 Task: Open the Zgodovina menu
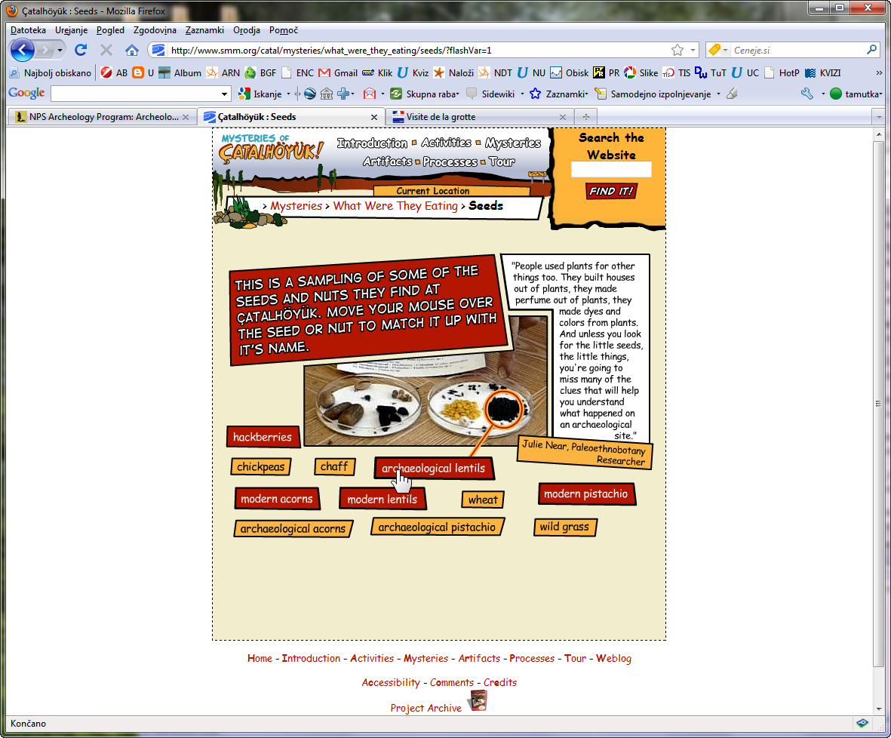click(155, 30)
